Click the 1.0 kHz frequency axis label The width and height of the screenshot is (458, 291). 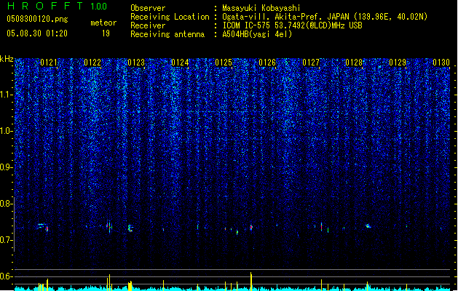pyautogui.click(x=7, y=131)
